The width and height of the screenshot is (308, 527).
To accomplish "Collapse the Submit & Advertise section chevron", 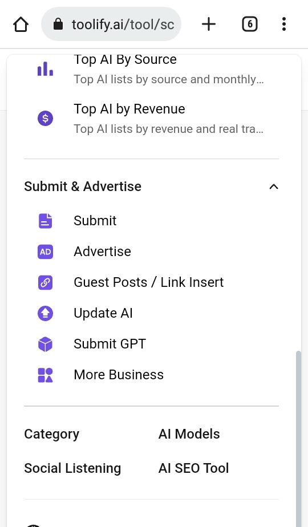I will pos(274,187).
